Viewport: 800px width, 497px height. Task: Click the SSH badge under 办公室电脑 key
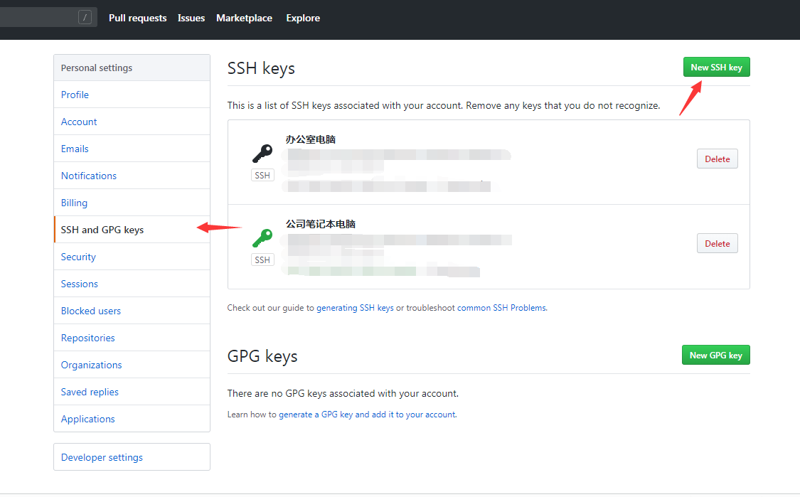[x=262, y=175]
